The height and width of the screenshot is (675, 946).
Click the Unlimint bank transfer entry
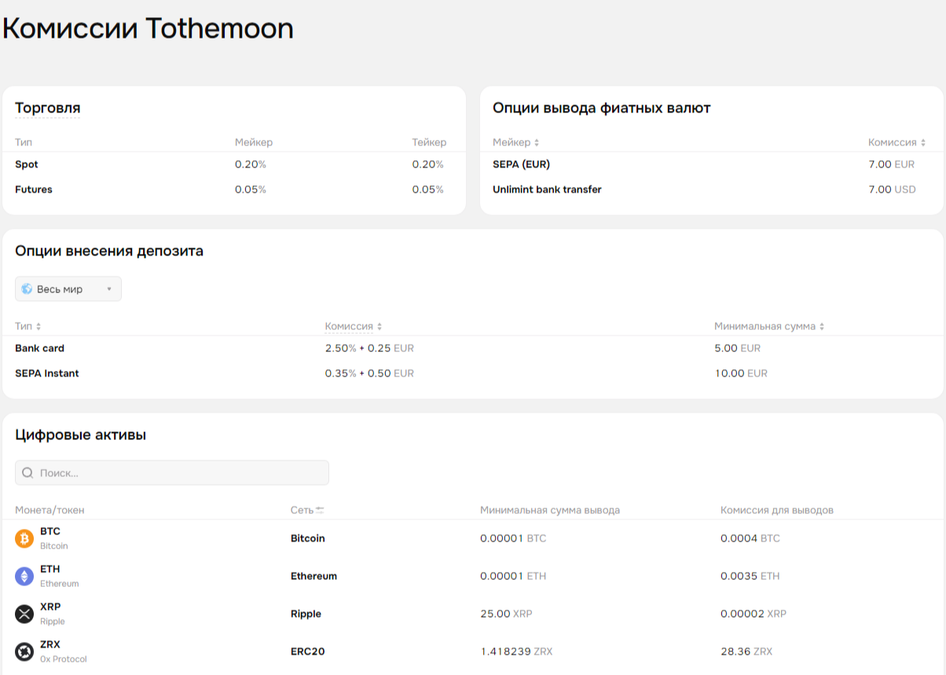pyautogui.click(x=547, y=189)
